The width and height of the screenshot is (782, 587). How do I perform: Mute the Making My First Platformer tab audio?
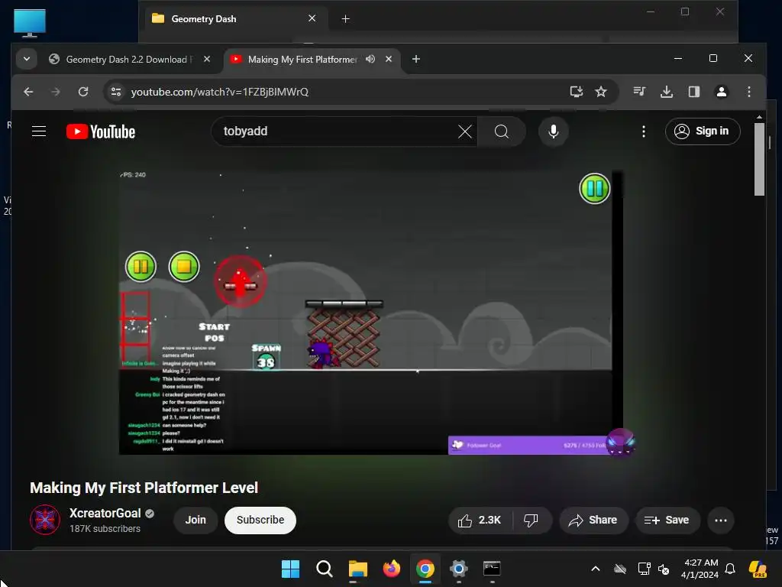370,59
